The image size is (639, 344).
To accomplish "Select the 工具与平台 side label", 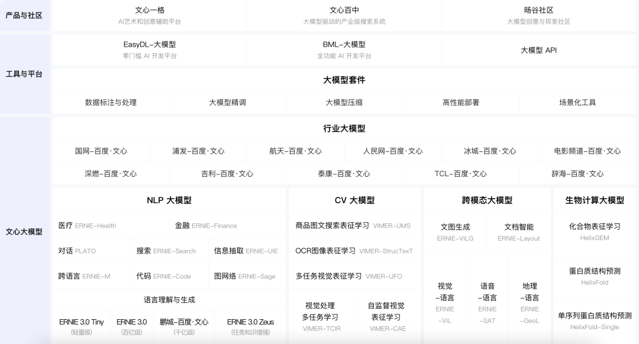I will point(24,74).
